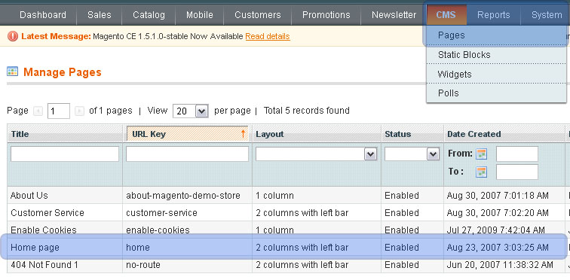570x280 pixels.
Task: Open the Promotions menu
Action: [x=326, y=15]
